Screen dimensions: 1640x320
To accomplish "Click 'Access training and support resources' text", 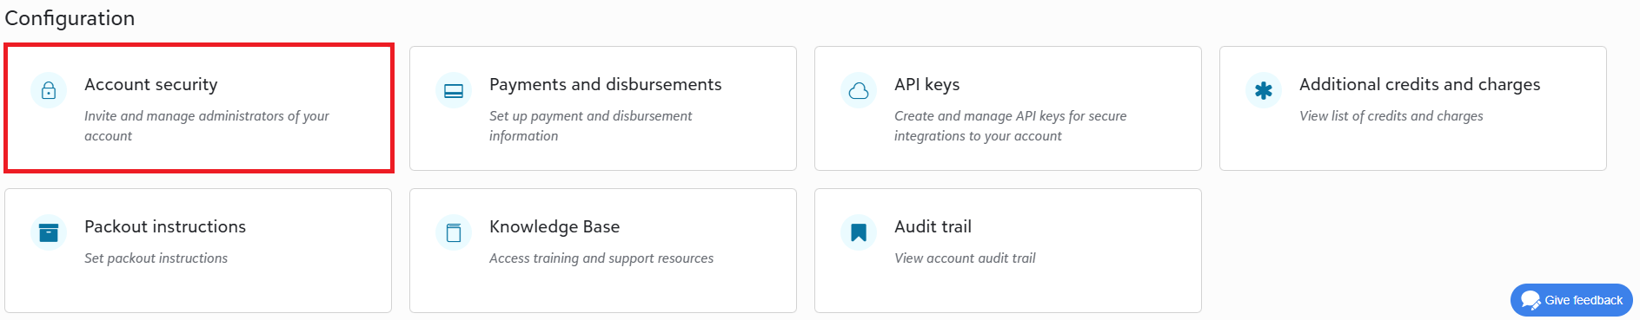I will [601, 258].
